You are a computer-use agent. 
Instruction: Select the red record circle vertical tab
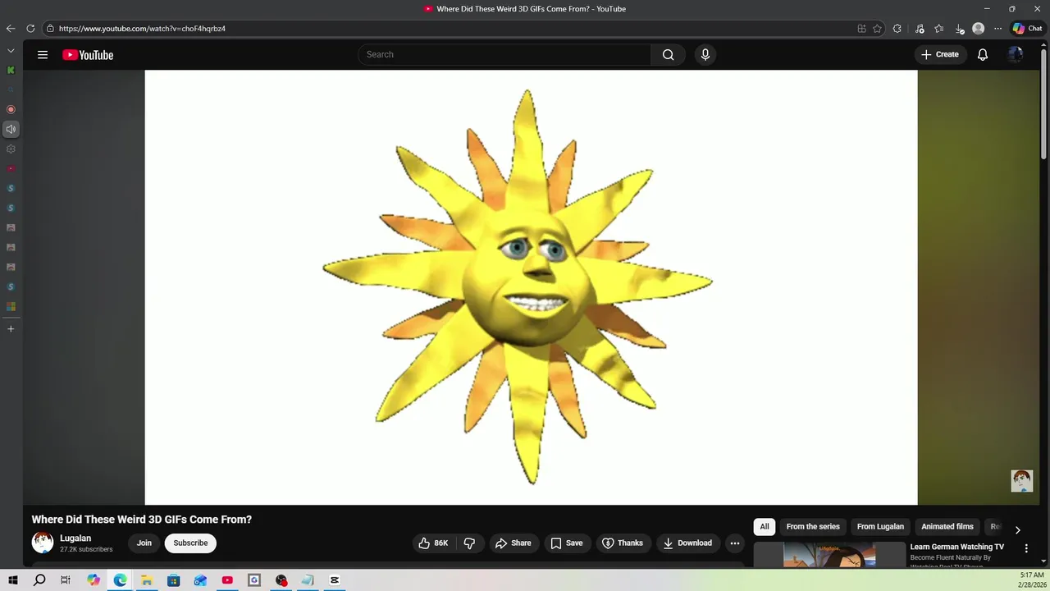pos(11,109)
